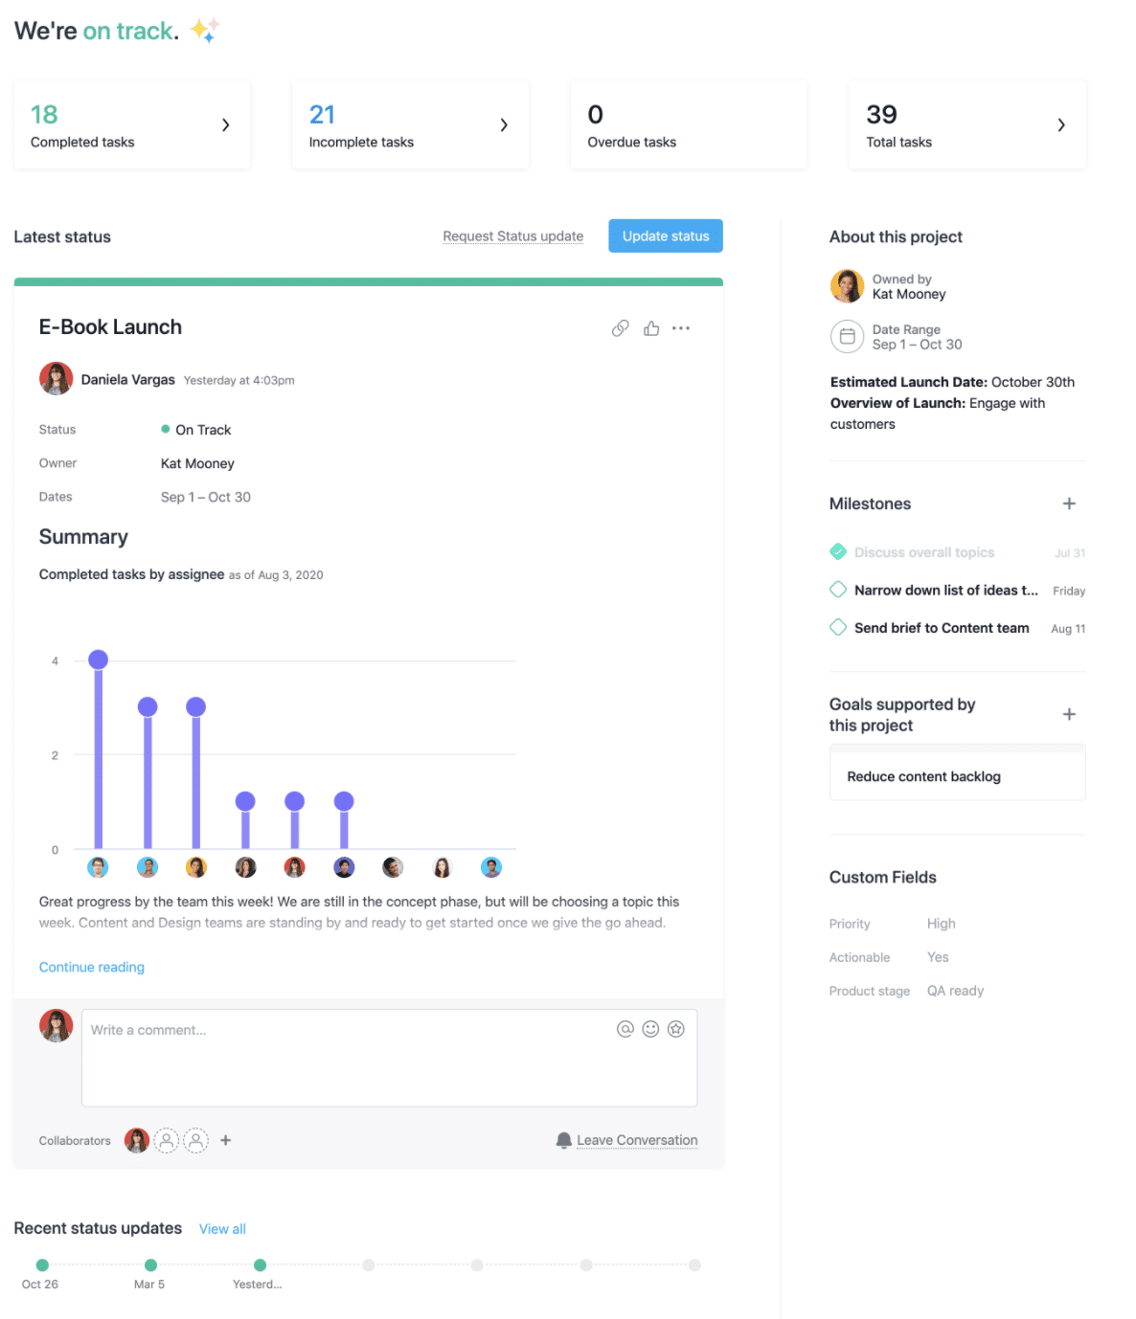The width and height of the screenshot is (1136, 1319).
Task: Open the three-dot more options menu
Action: pos(681,328)
